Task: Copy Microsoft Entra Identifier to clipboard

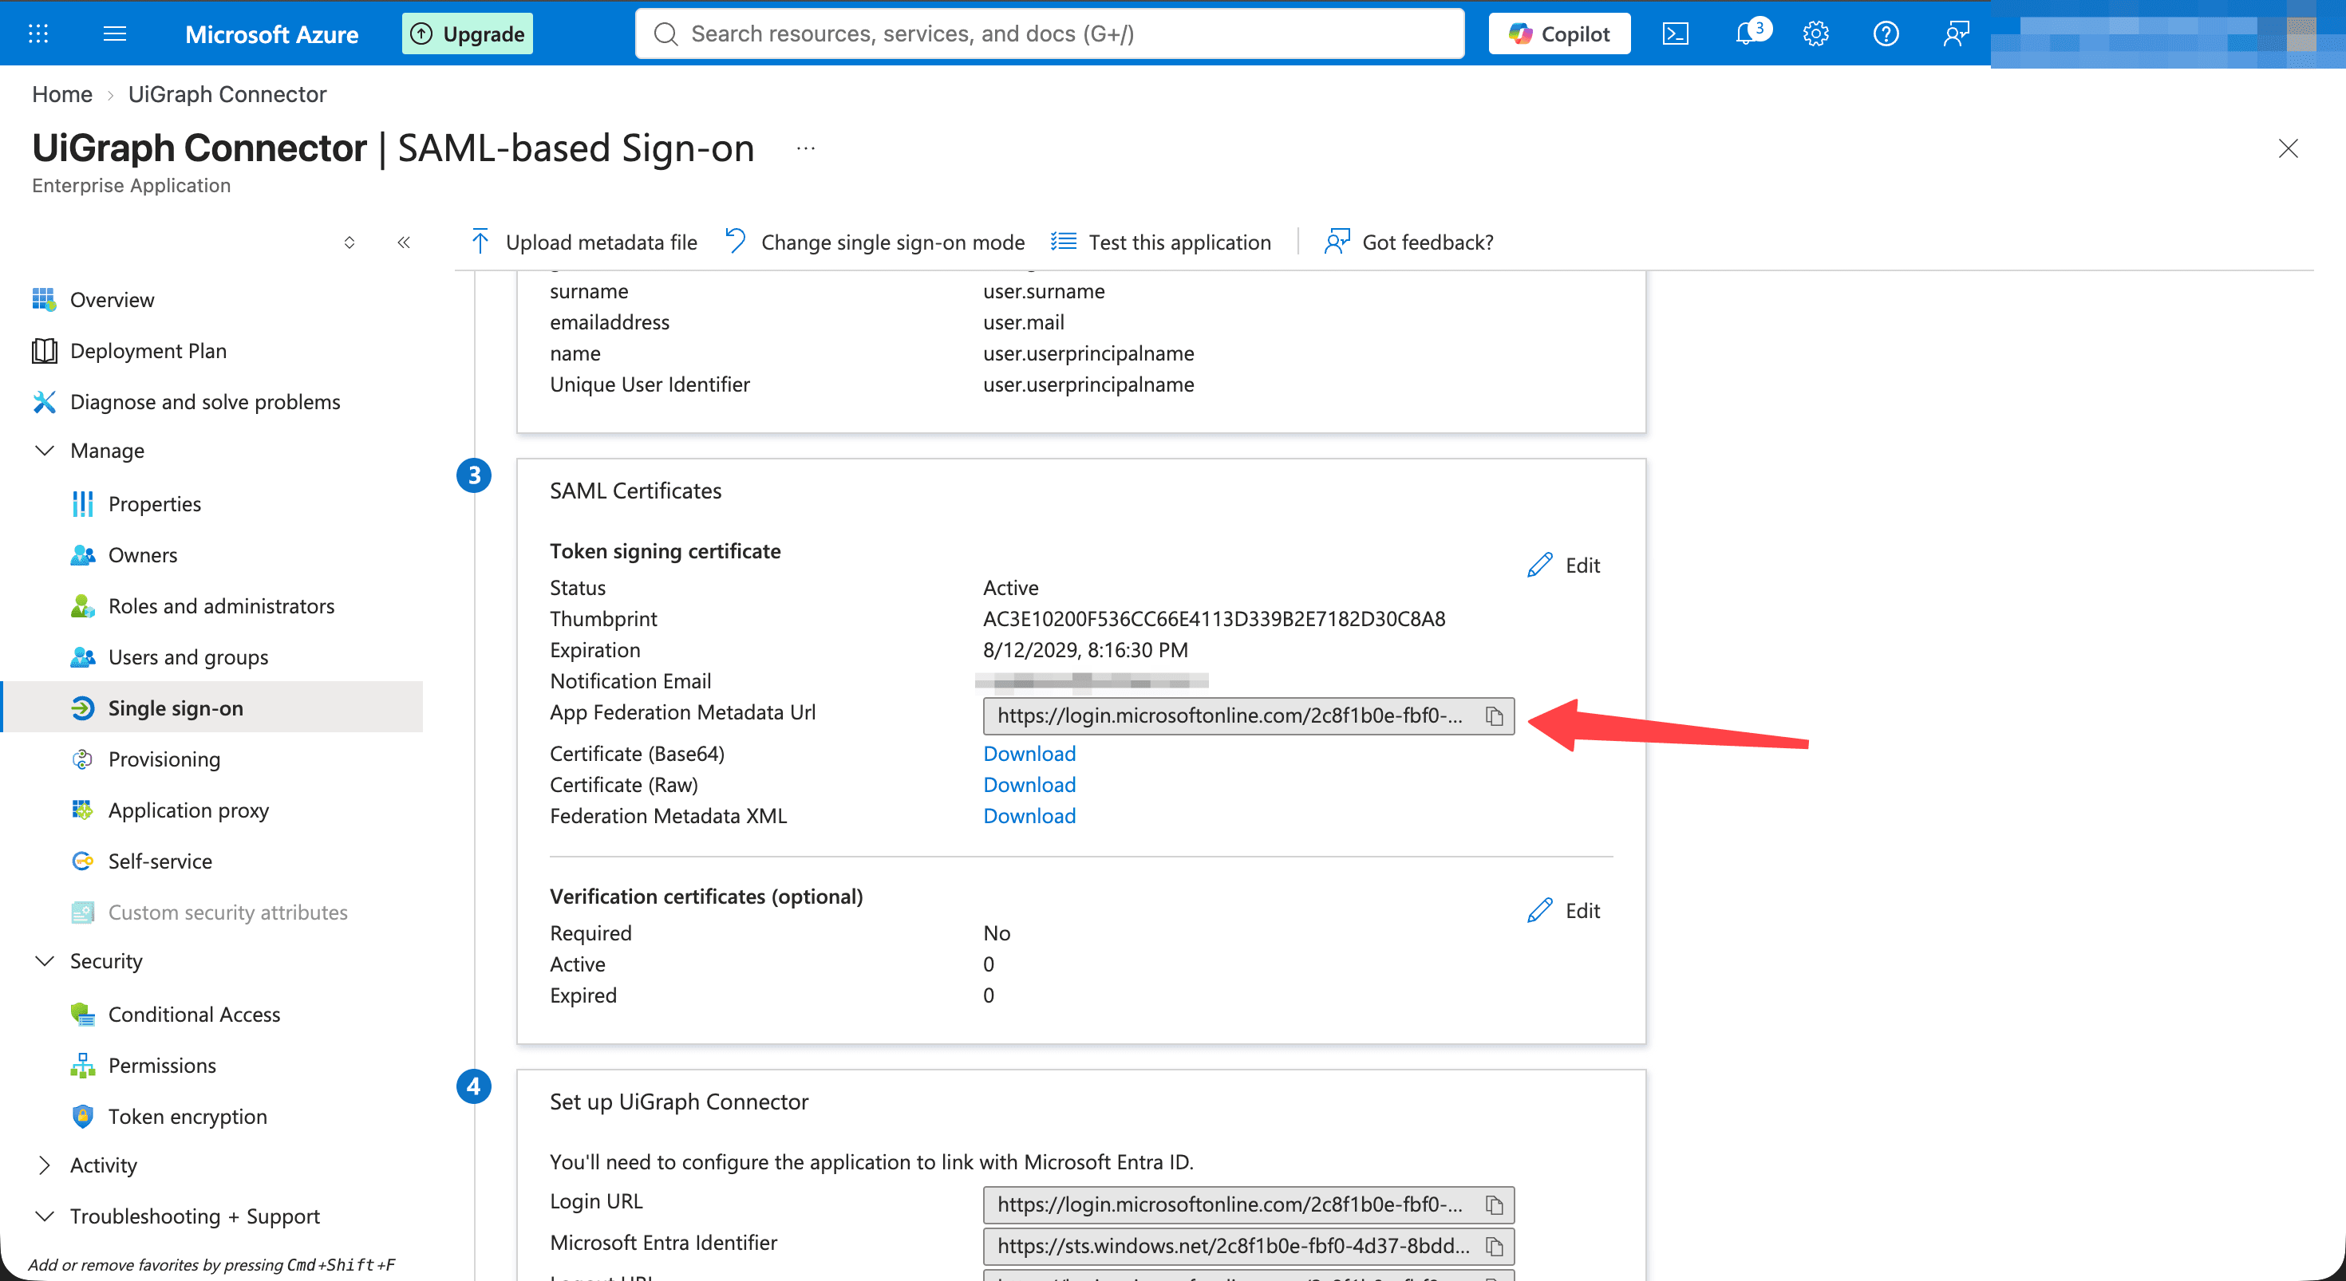Action: click(x=1494, y=1245)
